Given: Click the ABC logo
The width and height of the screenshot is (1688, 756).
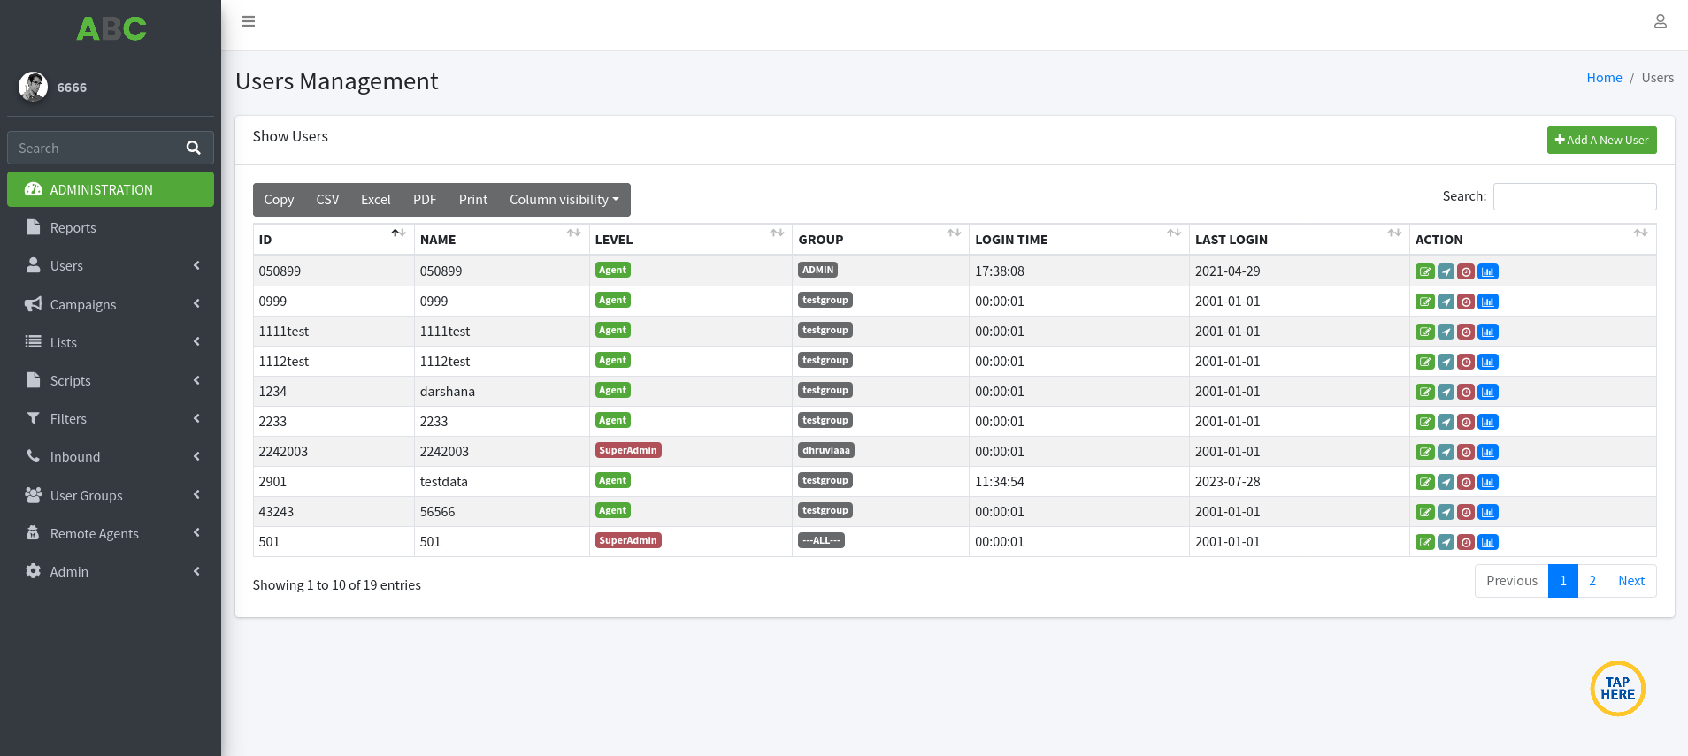Looking at the screenshot, I should (111, 28).
